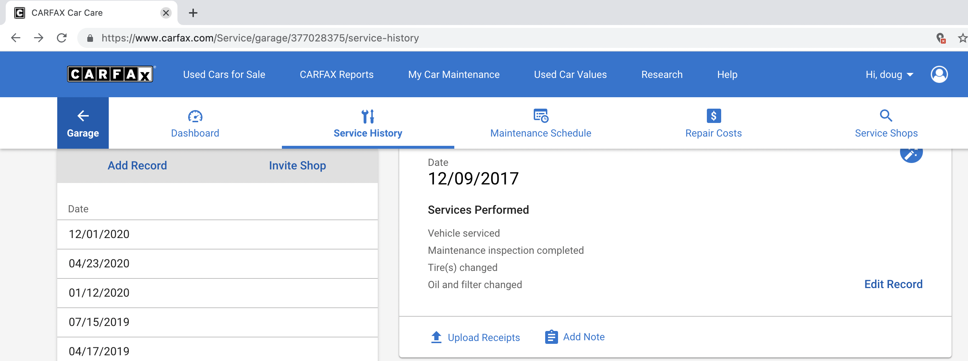Click the CARFAX Car Care tab title
The height and width of the screenshot is (361, 968).
(x=67, y=13)
